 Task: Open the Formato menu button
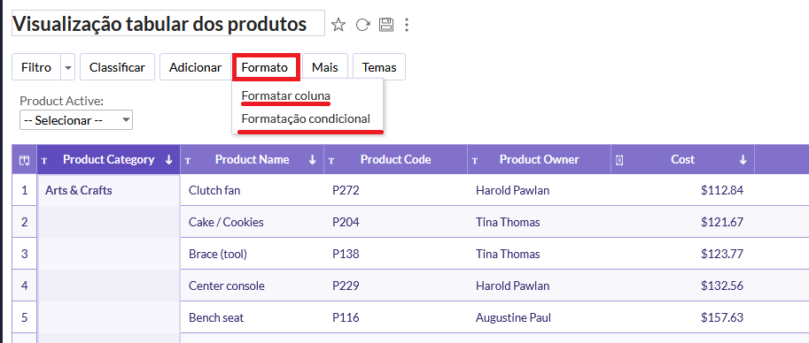click(x=265, y=67)
